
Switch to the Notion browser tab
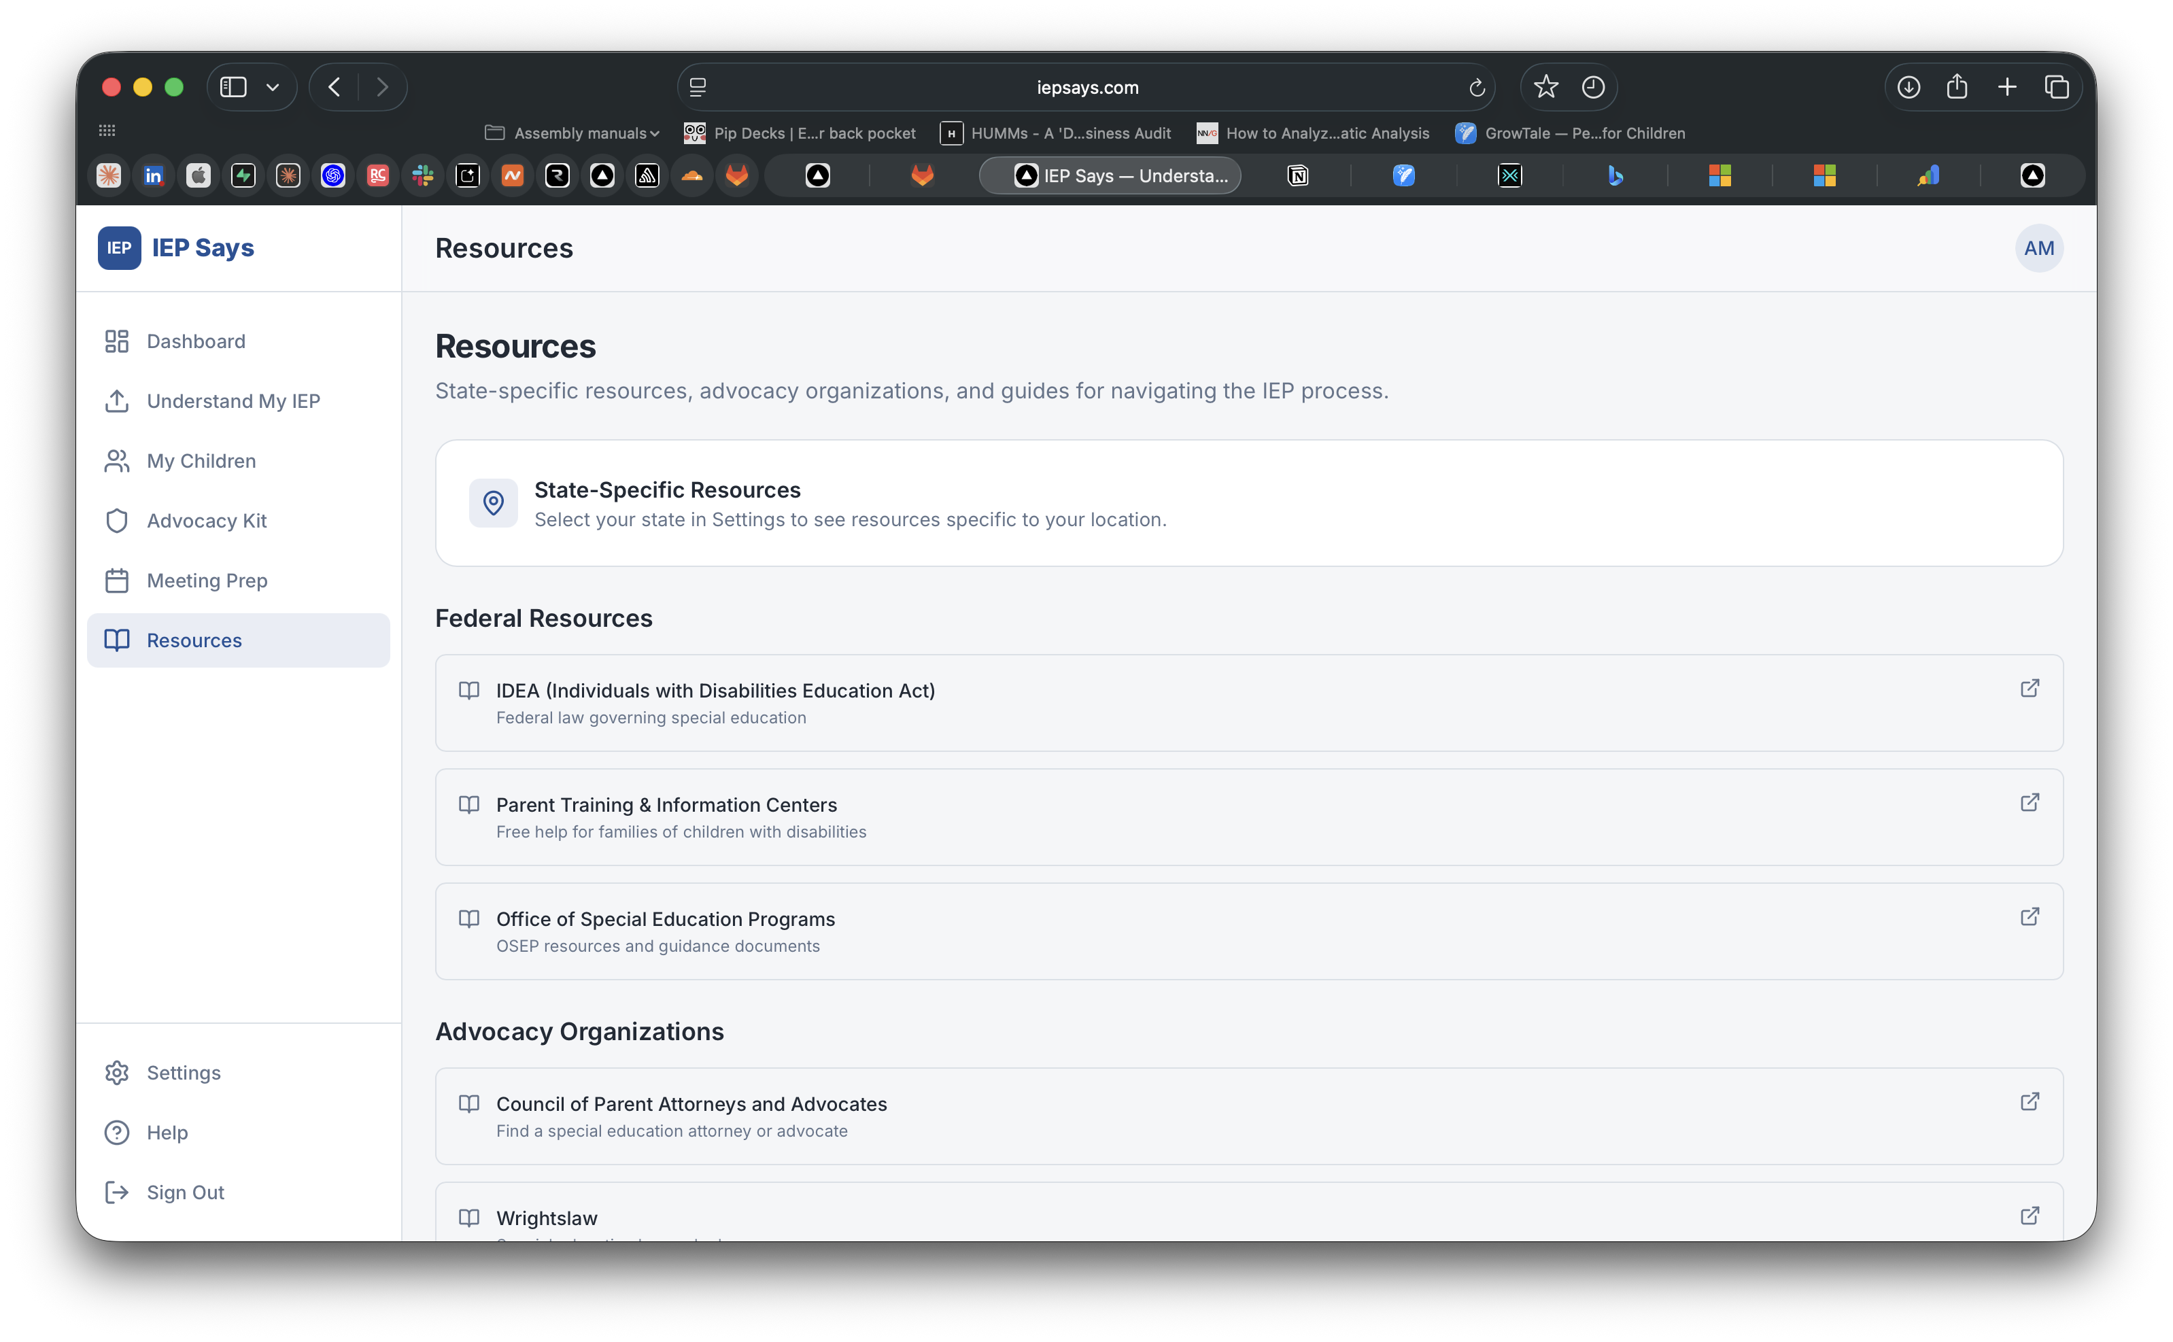1297,175
